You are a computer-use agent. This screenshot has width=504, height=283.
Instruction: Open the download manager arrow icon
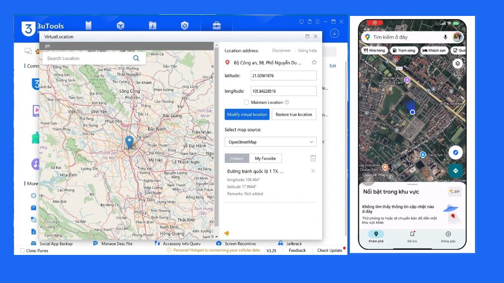pyautogui.click(x=334, y=33)
